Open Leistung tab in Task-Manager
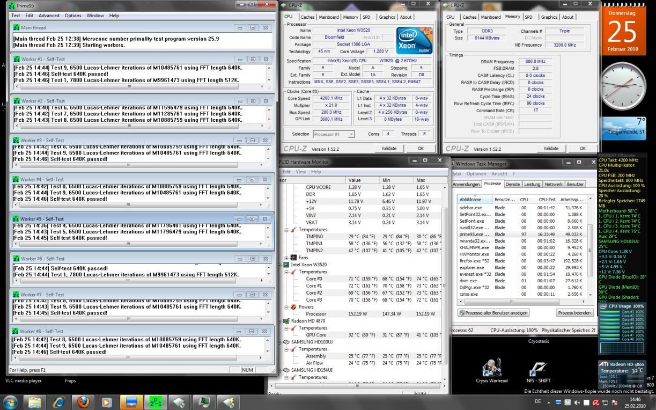 pos(532,184)
